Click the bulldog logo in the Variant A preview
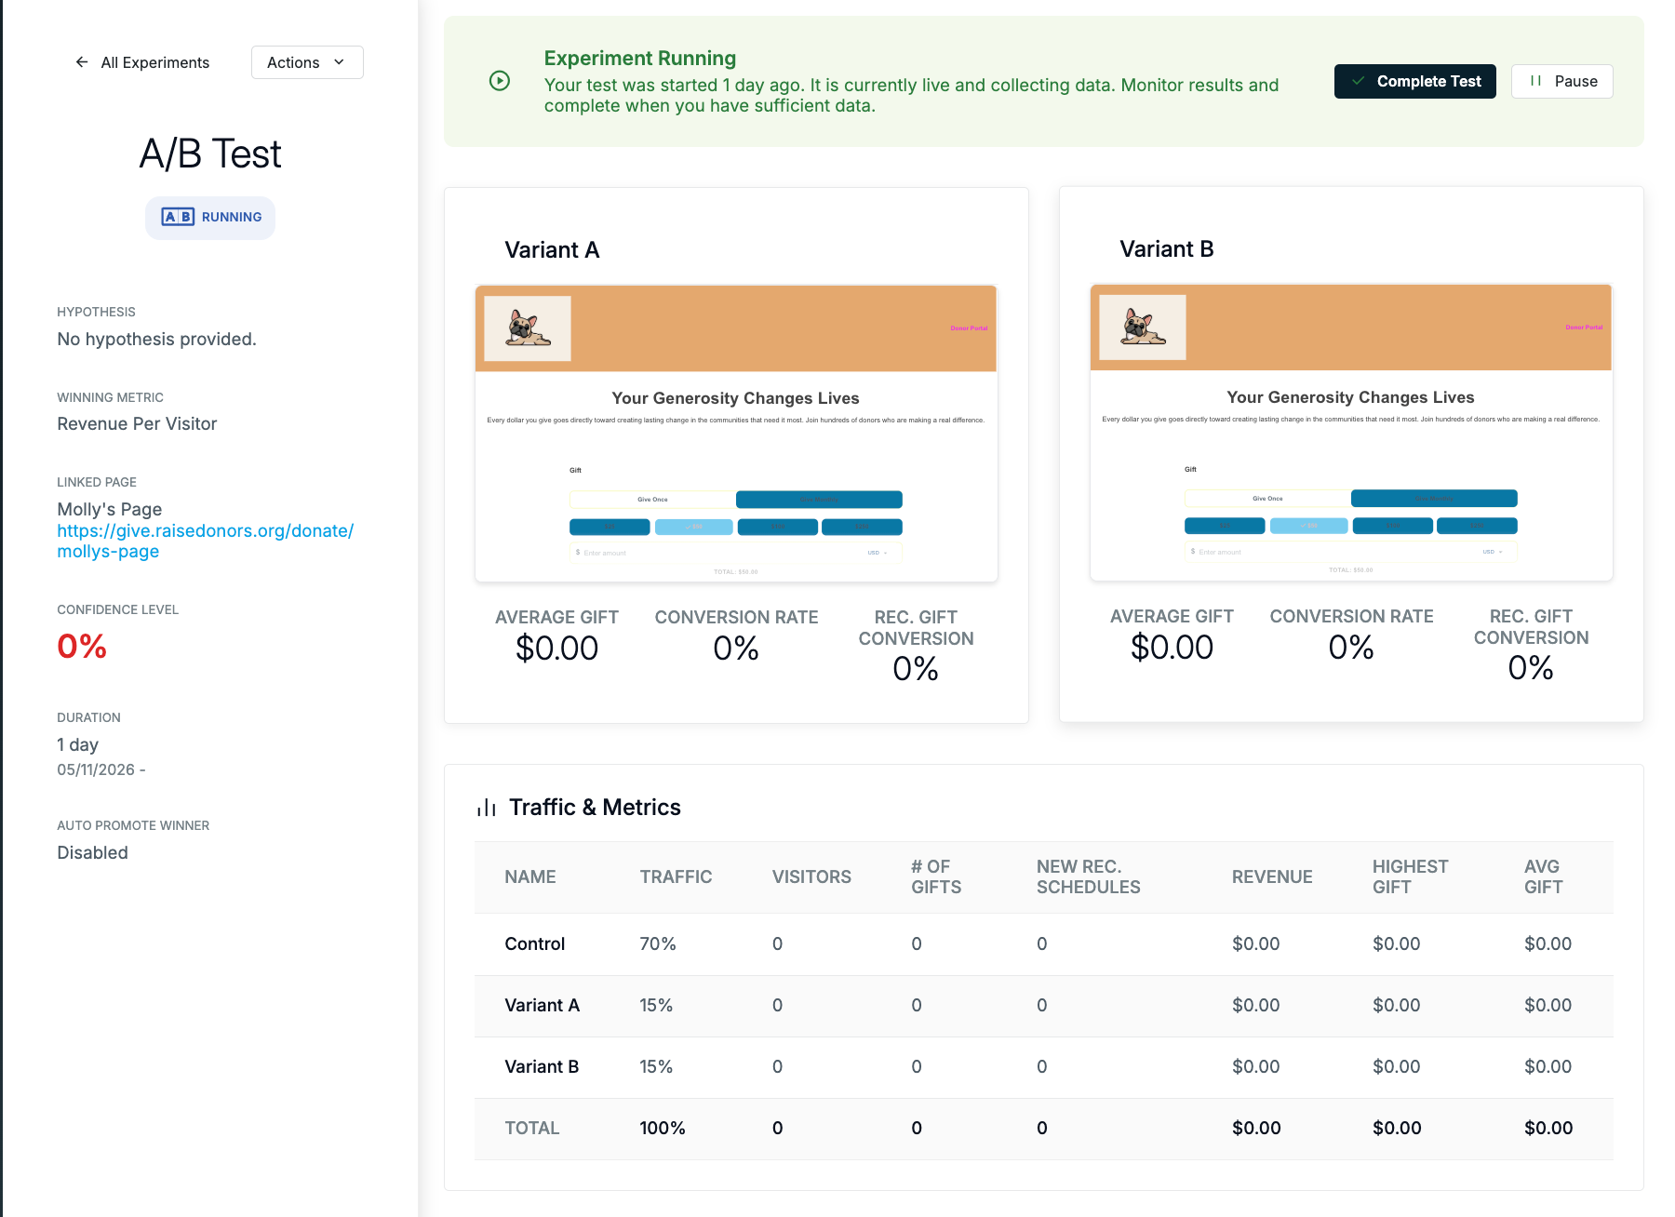This screenshot has width=1675, height=1217. 528,328
